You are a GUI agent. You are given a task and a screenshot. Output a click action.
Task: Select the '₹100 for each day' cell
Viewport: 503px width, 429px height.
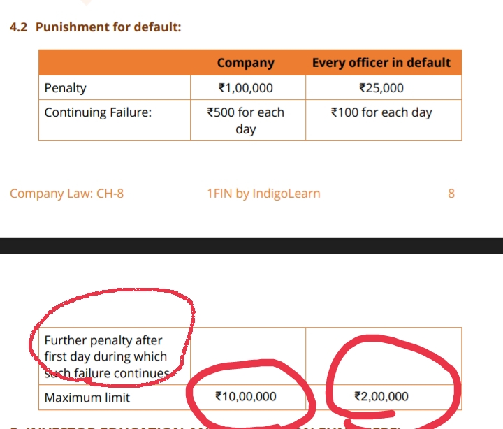pos(381,112)
